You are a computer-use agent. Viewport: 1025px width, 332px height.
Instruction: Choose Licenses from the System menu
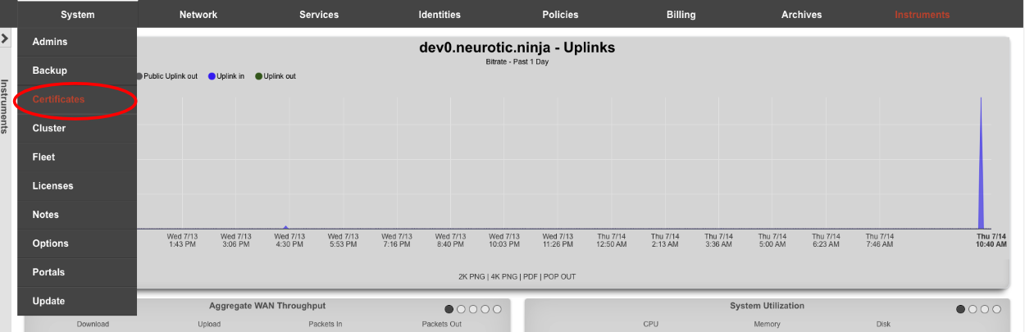[x=52, y=186]
